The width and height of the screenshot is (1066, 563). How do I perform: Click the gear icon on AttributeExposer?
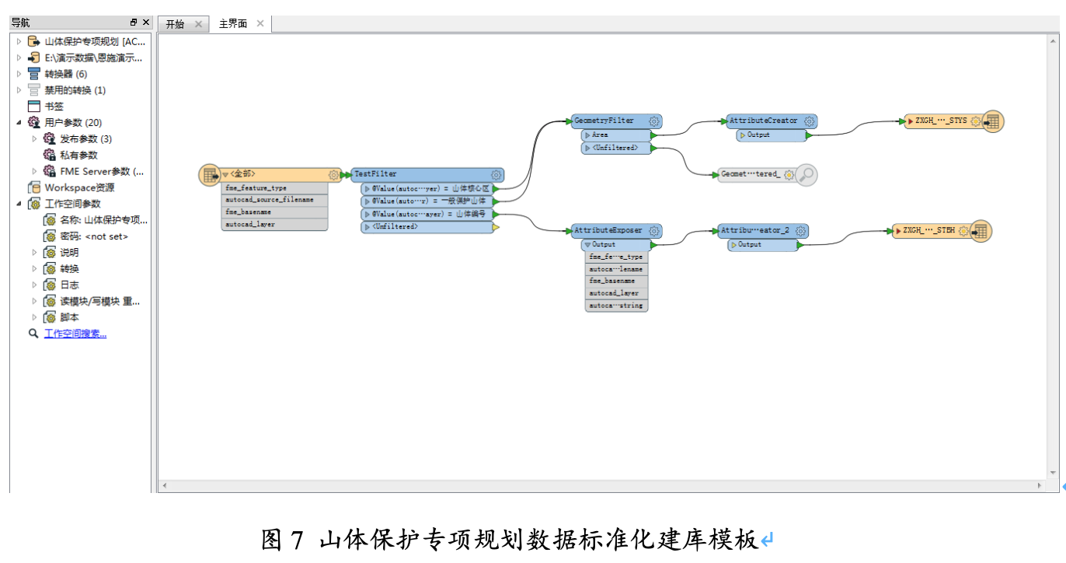point(653,231)
